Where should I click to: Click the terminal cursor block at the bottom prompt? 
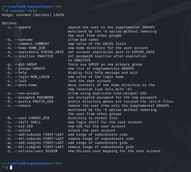pos(11,168)
